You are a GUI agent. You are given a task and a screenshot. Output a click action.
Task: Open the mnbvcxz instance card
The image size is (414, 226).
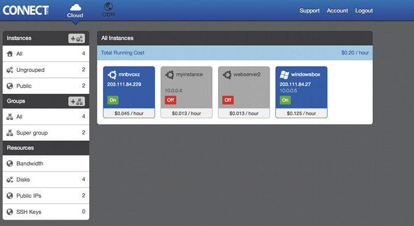pyautogui.click(x=129, y=92)
